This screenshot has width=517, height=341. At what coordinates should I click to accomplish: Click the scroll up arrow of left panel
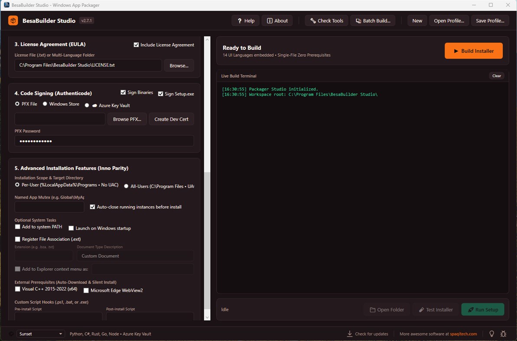(x=207, y=39)
